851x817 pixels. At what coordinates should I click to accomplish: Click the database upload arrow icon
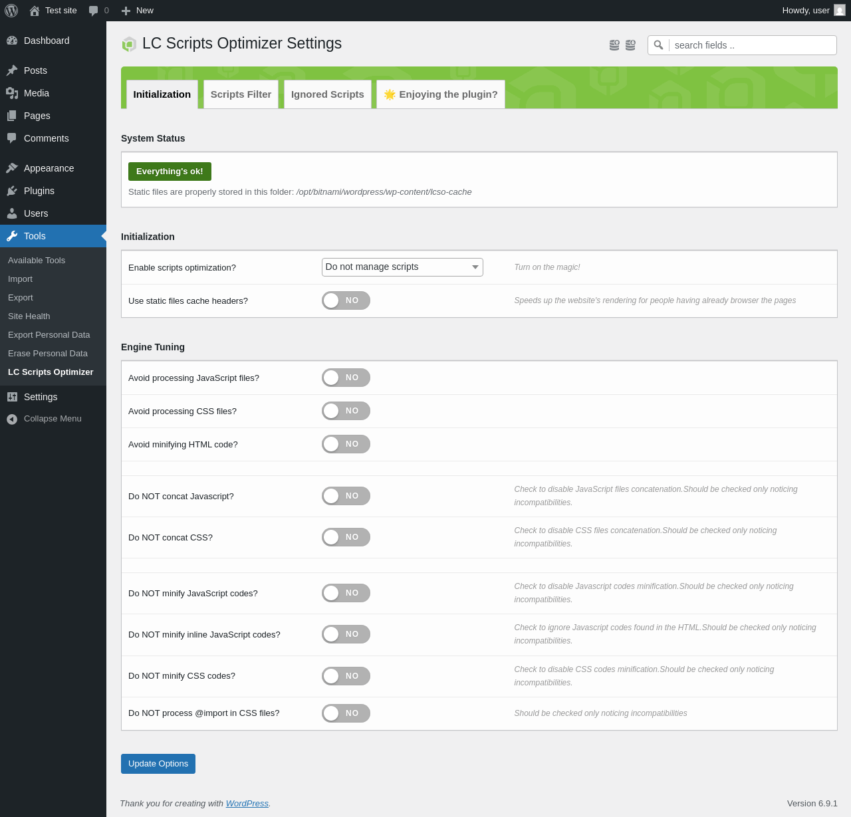point(614,45)
